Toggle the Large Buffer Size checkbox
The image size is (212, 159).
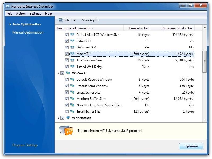tap(67, 92)
